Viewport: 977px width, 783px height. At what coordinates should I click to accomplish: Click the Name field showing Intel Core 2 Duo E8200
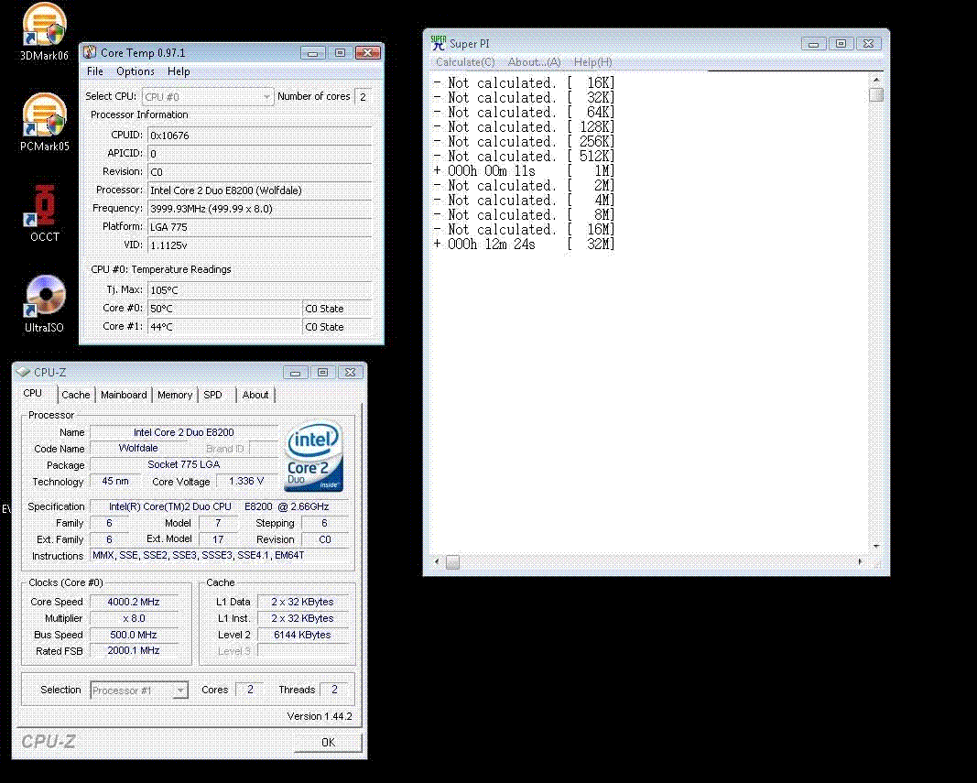coord(184,432)
